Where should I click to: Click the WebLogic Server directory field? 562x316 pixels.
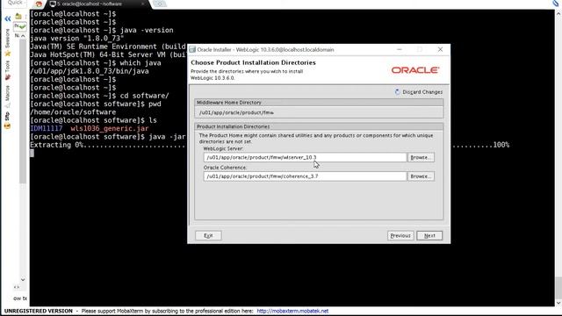tap(305, 157)
